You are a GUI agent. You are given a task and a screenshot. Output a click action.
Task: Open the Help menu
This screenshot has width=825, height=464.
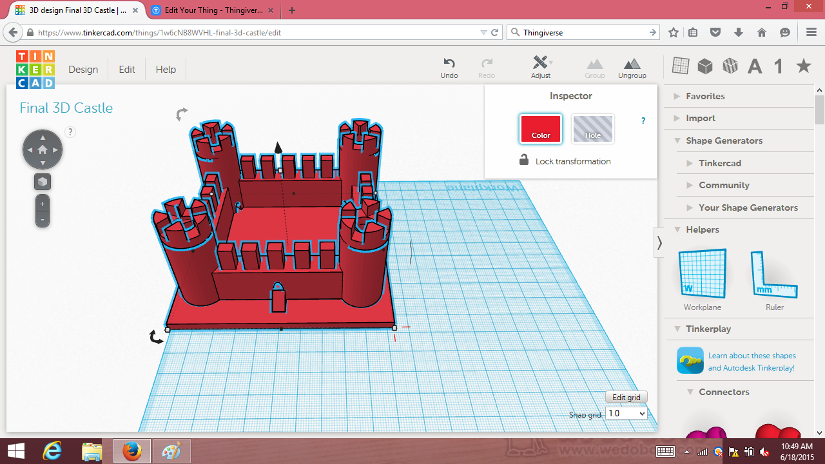tap(166, 70)
